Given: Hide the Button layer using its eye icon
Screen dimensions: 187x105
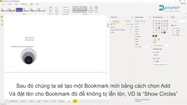Looking at the screenshot, I should (131, 27).
